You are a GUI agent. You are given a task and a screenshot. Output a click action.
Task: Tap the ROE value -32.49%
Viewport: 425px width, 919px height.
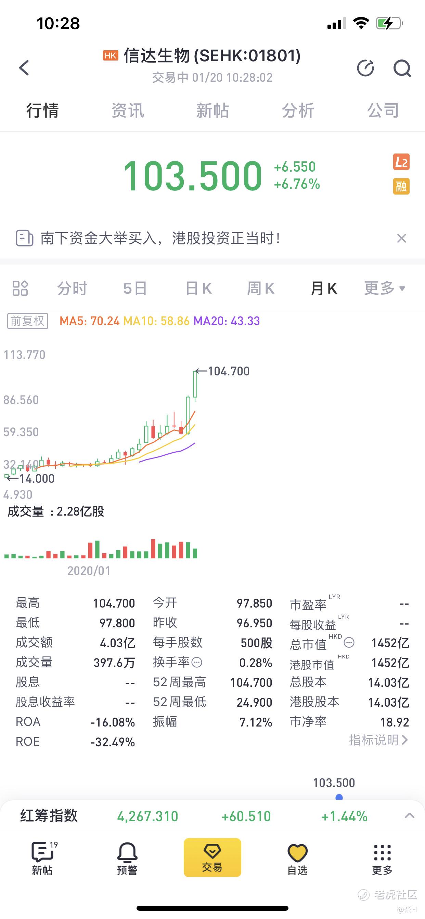pos(113,742)
